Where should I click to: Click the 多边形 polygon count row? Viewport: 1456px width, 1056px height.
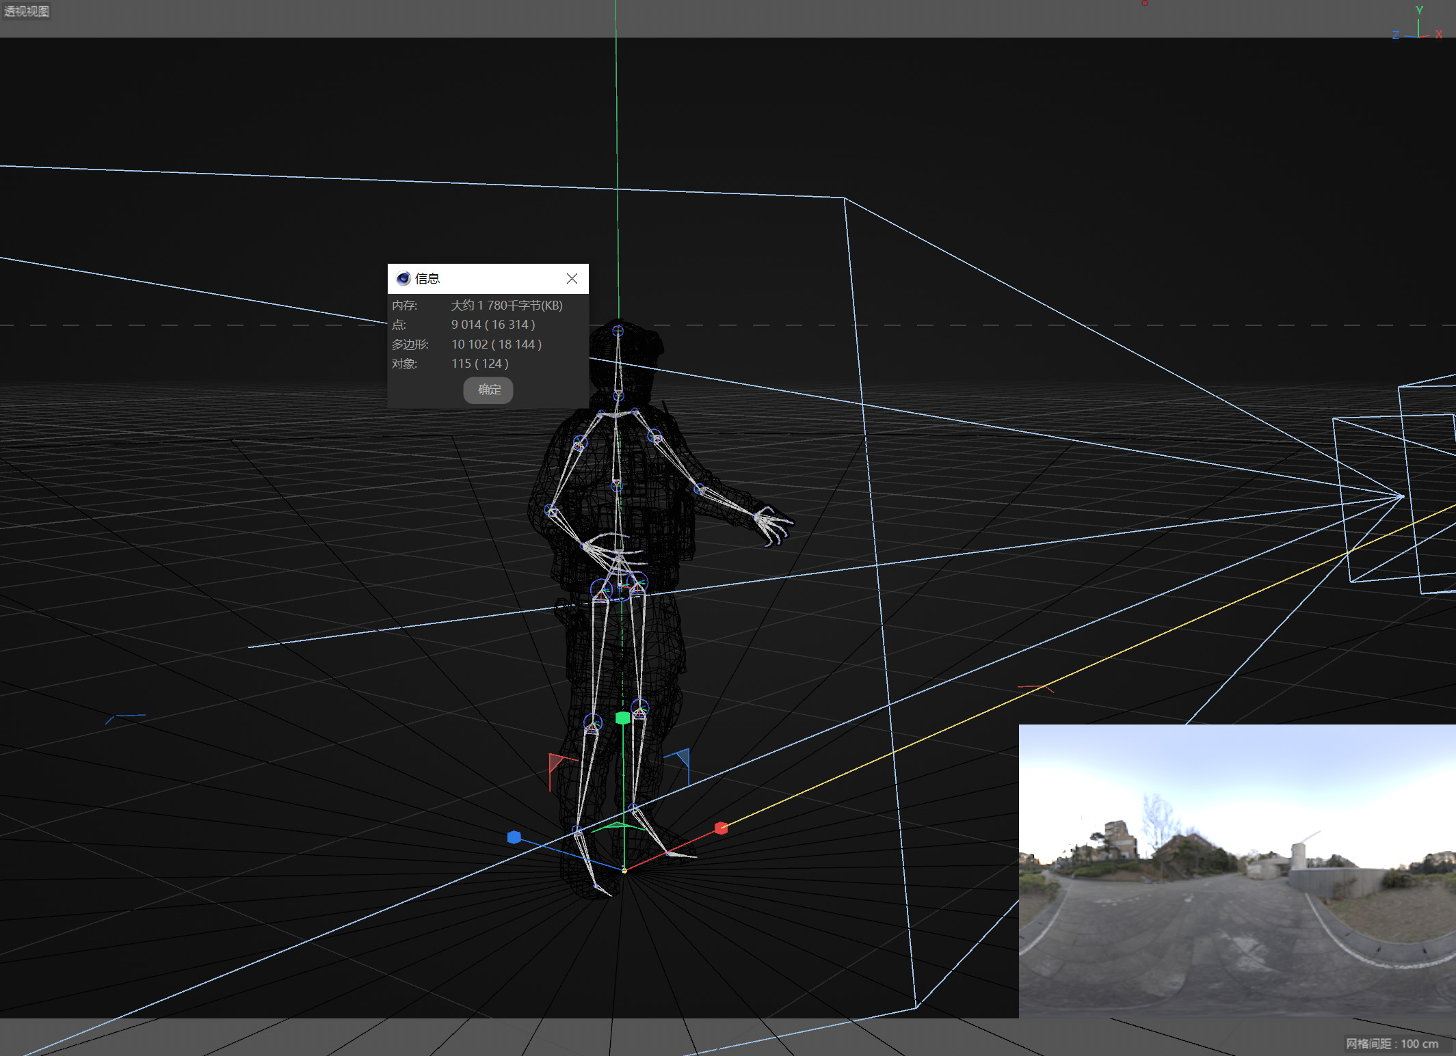[487, 344]
